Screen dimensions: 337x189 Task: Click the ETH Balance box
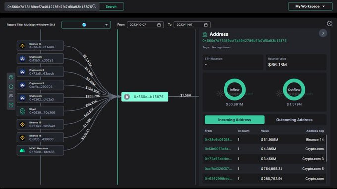pyautogui.click(x=233, y=62)
